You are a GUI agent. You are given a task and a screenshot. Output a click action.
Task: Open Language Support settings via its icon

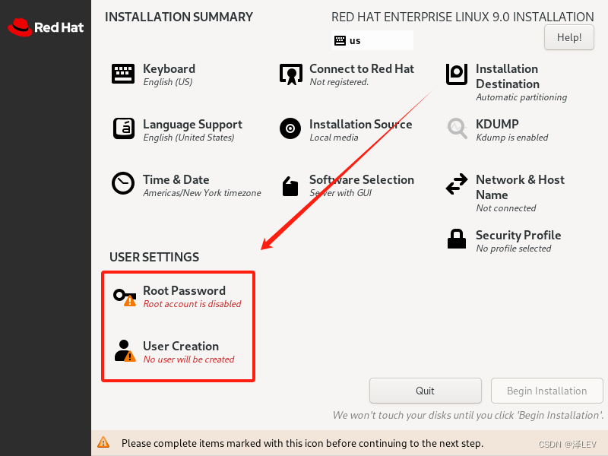click(x=122, y=128)
